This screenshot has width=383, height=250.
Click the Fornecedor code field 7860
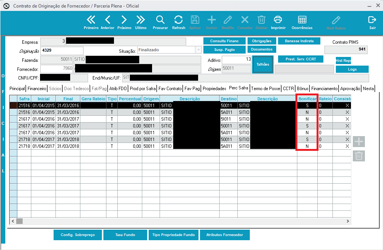[x=57, y=69]
